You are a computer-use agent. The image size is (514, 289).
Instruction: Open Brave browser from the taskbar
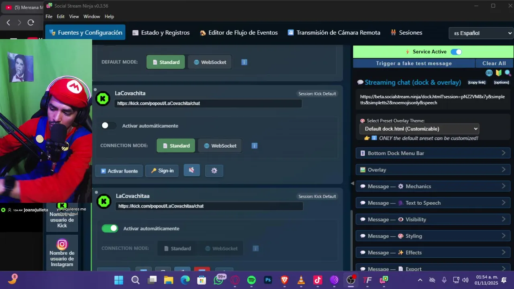(x=285, y=280)
